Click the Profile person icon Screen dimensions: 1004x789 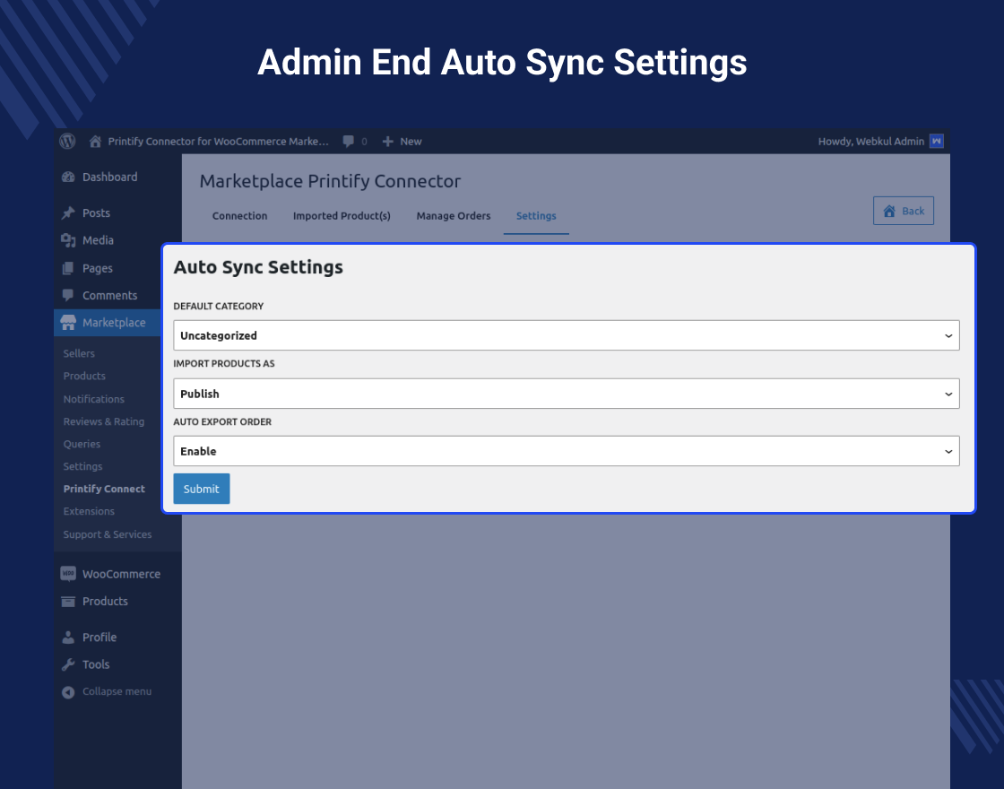[68, 637]
